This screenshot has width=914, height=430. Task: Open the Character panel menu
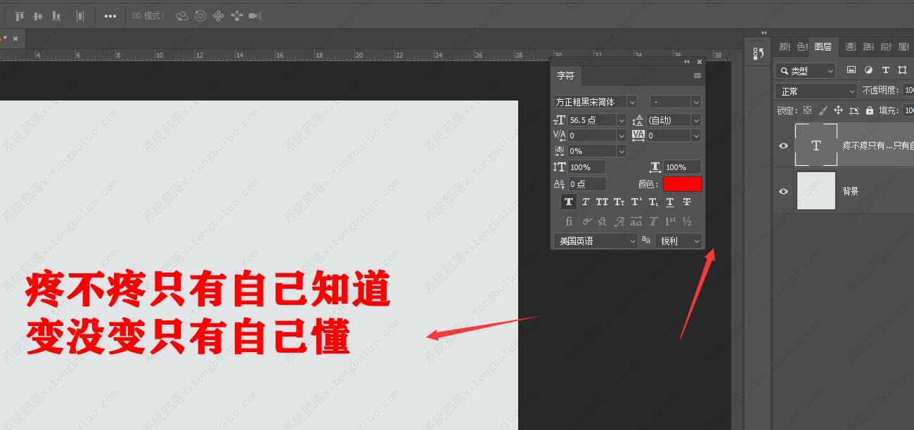697,75
